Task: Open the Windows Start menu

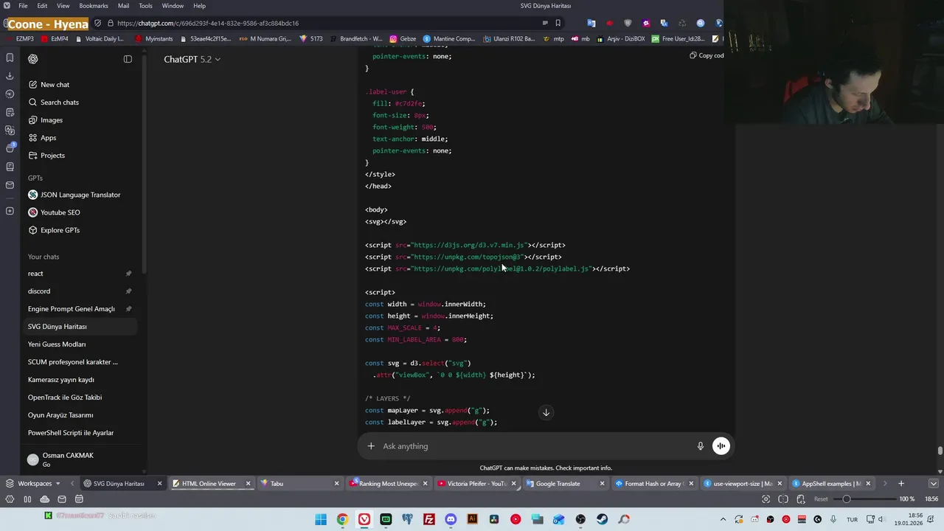Action: pos(321,519)
